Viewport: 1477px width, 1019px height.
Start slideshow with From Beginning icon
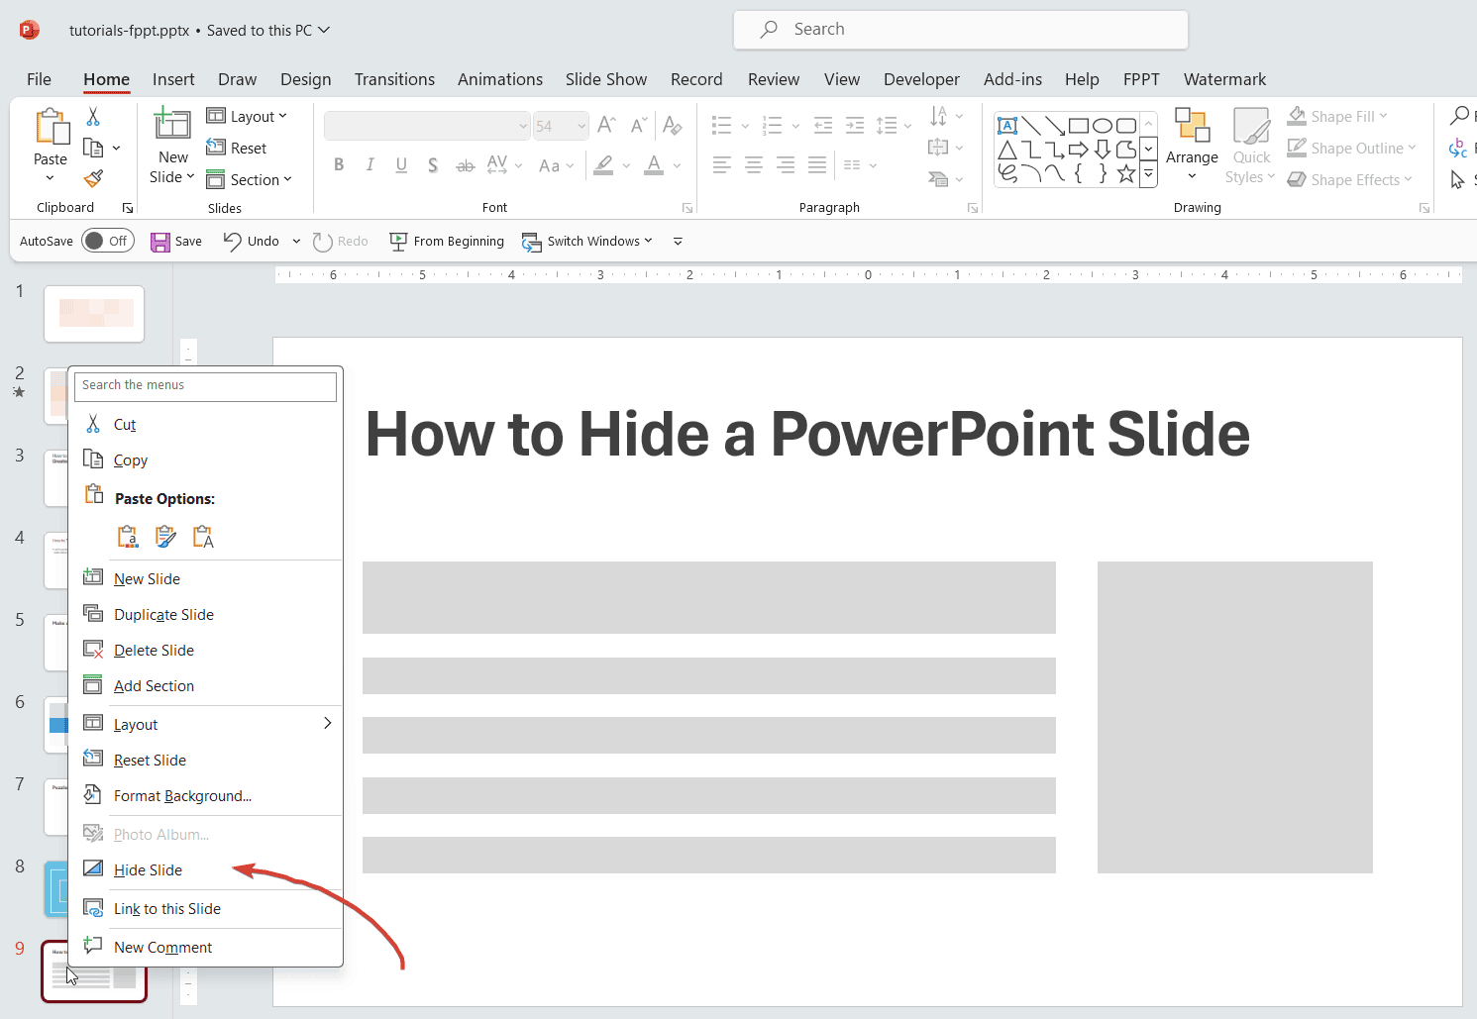coord(447,241)
